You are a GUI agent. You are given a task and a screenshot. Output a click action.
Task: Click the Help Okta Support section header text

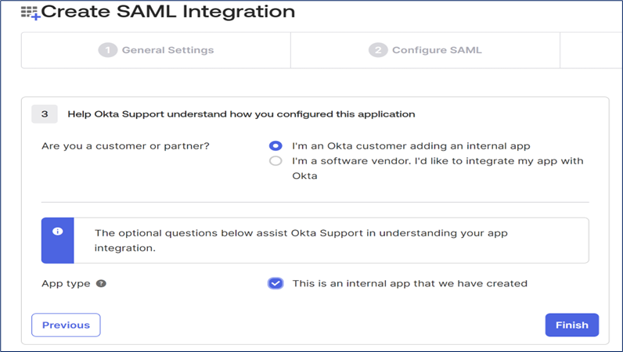click(x=241, y=114)
